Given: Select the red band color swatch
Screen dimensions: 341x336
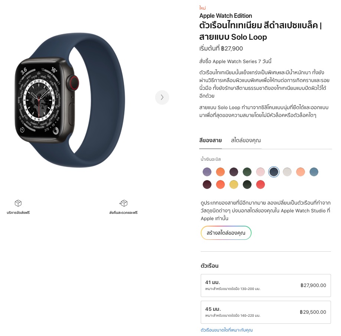Looking at the screenshot, I should click(260, 185).
